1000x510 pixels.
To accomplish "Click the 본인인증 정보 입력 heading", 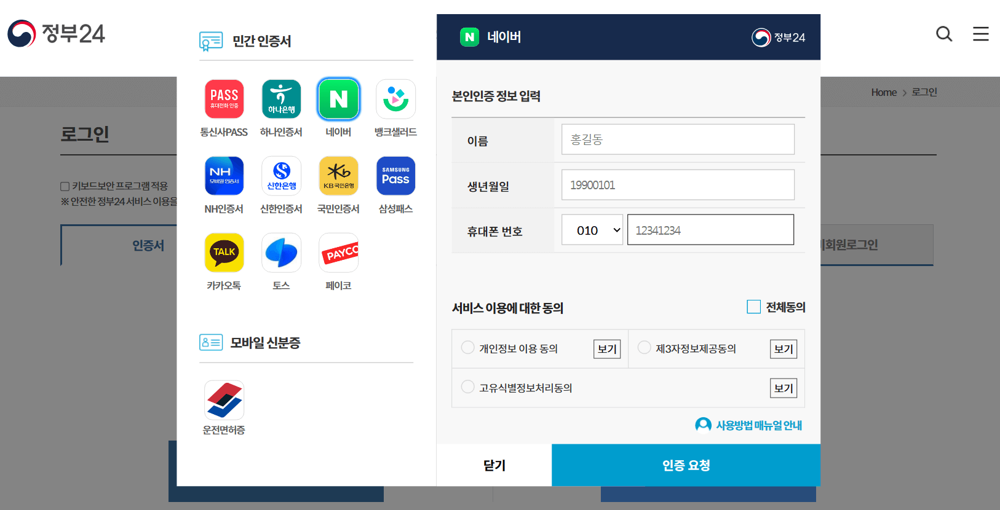I will [496, 96].
